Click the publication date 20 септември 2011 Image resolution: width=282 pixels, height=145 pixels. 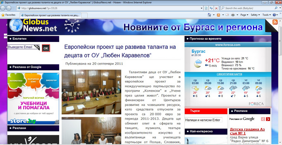coord(108,64)
